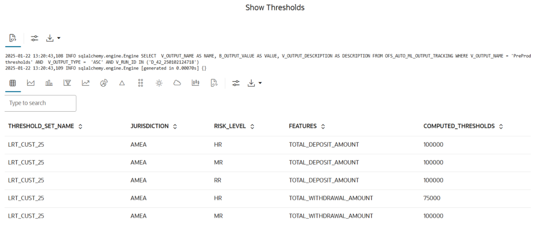Switch to bar chart view
Screen dimensions: 533x226
click(49, 83)
